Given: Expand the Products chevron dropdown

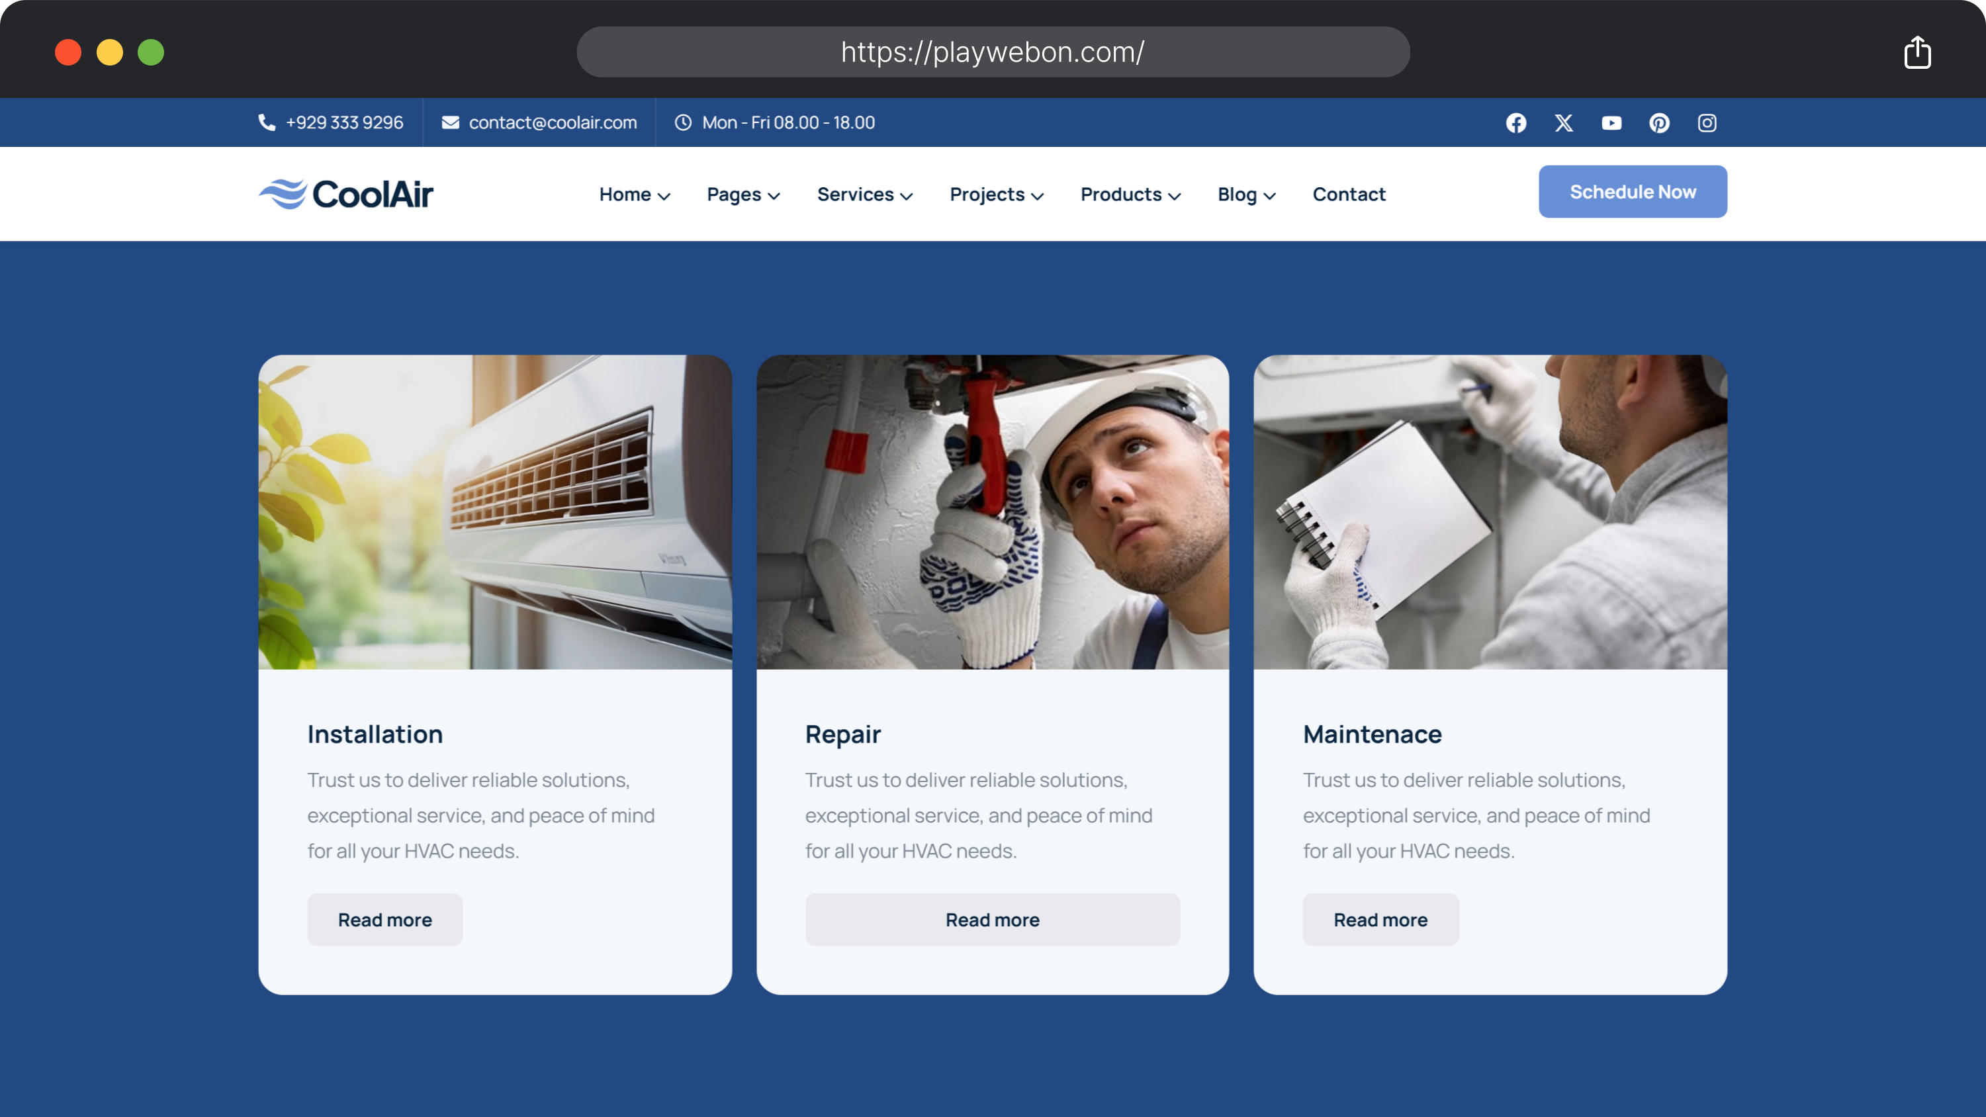Looking at the screenshot, I should pyautogui.click(x=1175, y=196).
